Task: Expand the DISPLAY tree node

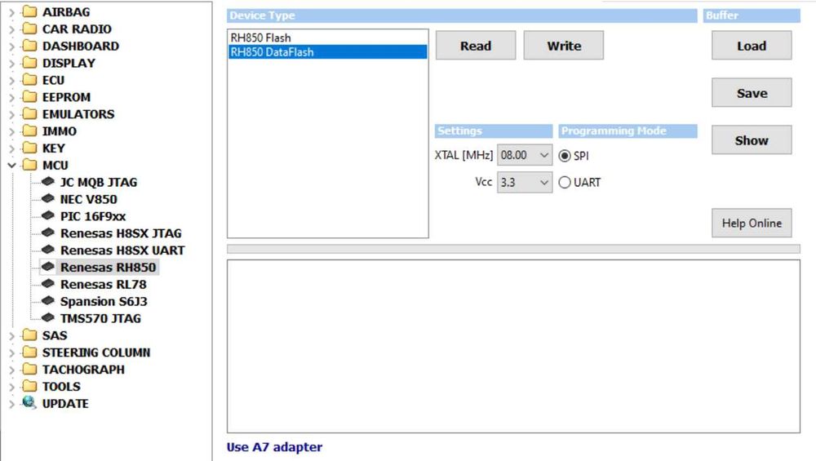Action: (12, 64)
